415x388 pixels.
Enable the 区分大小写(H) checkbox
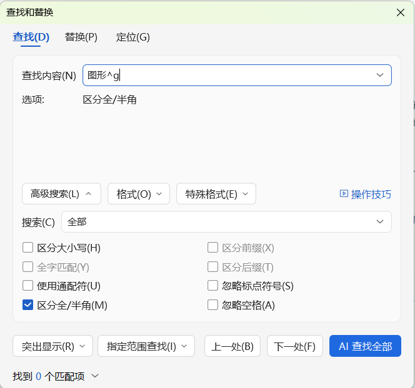tap(27, 248)
